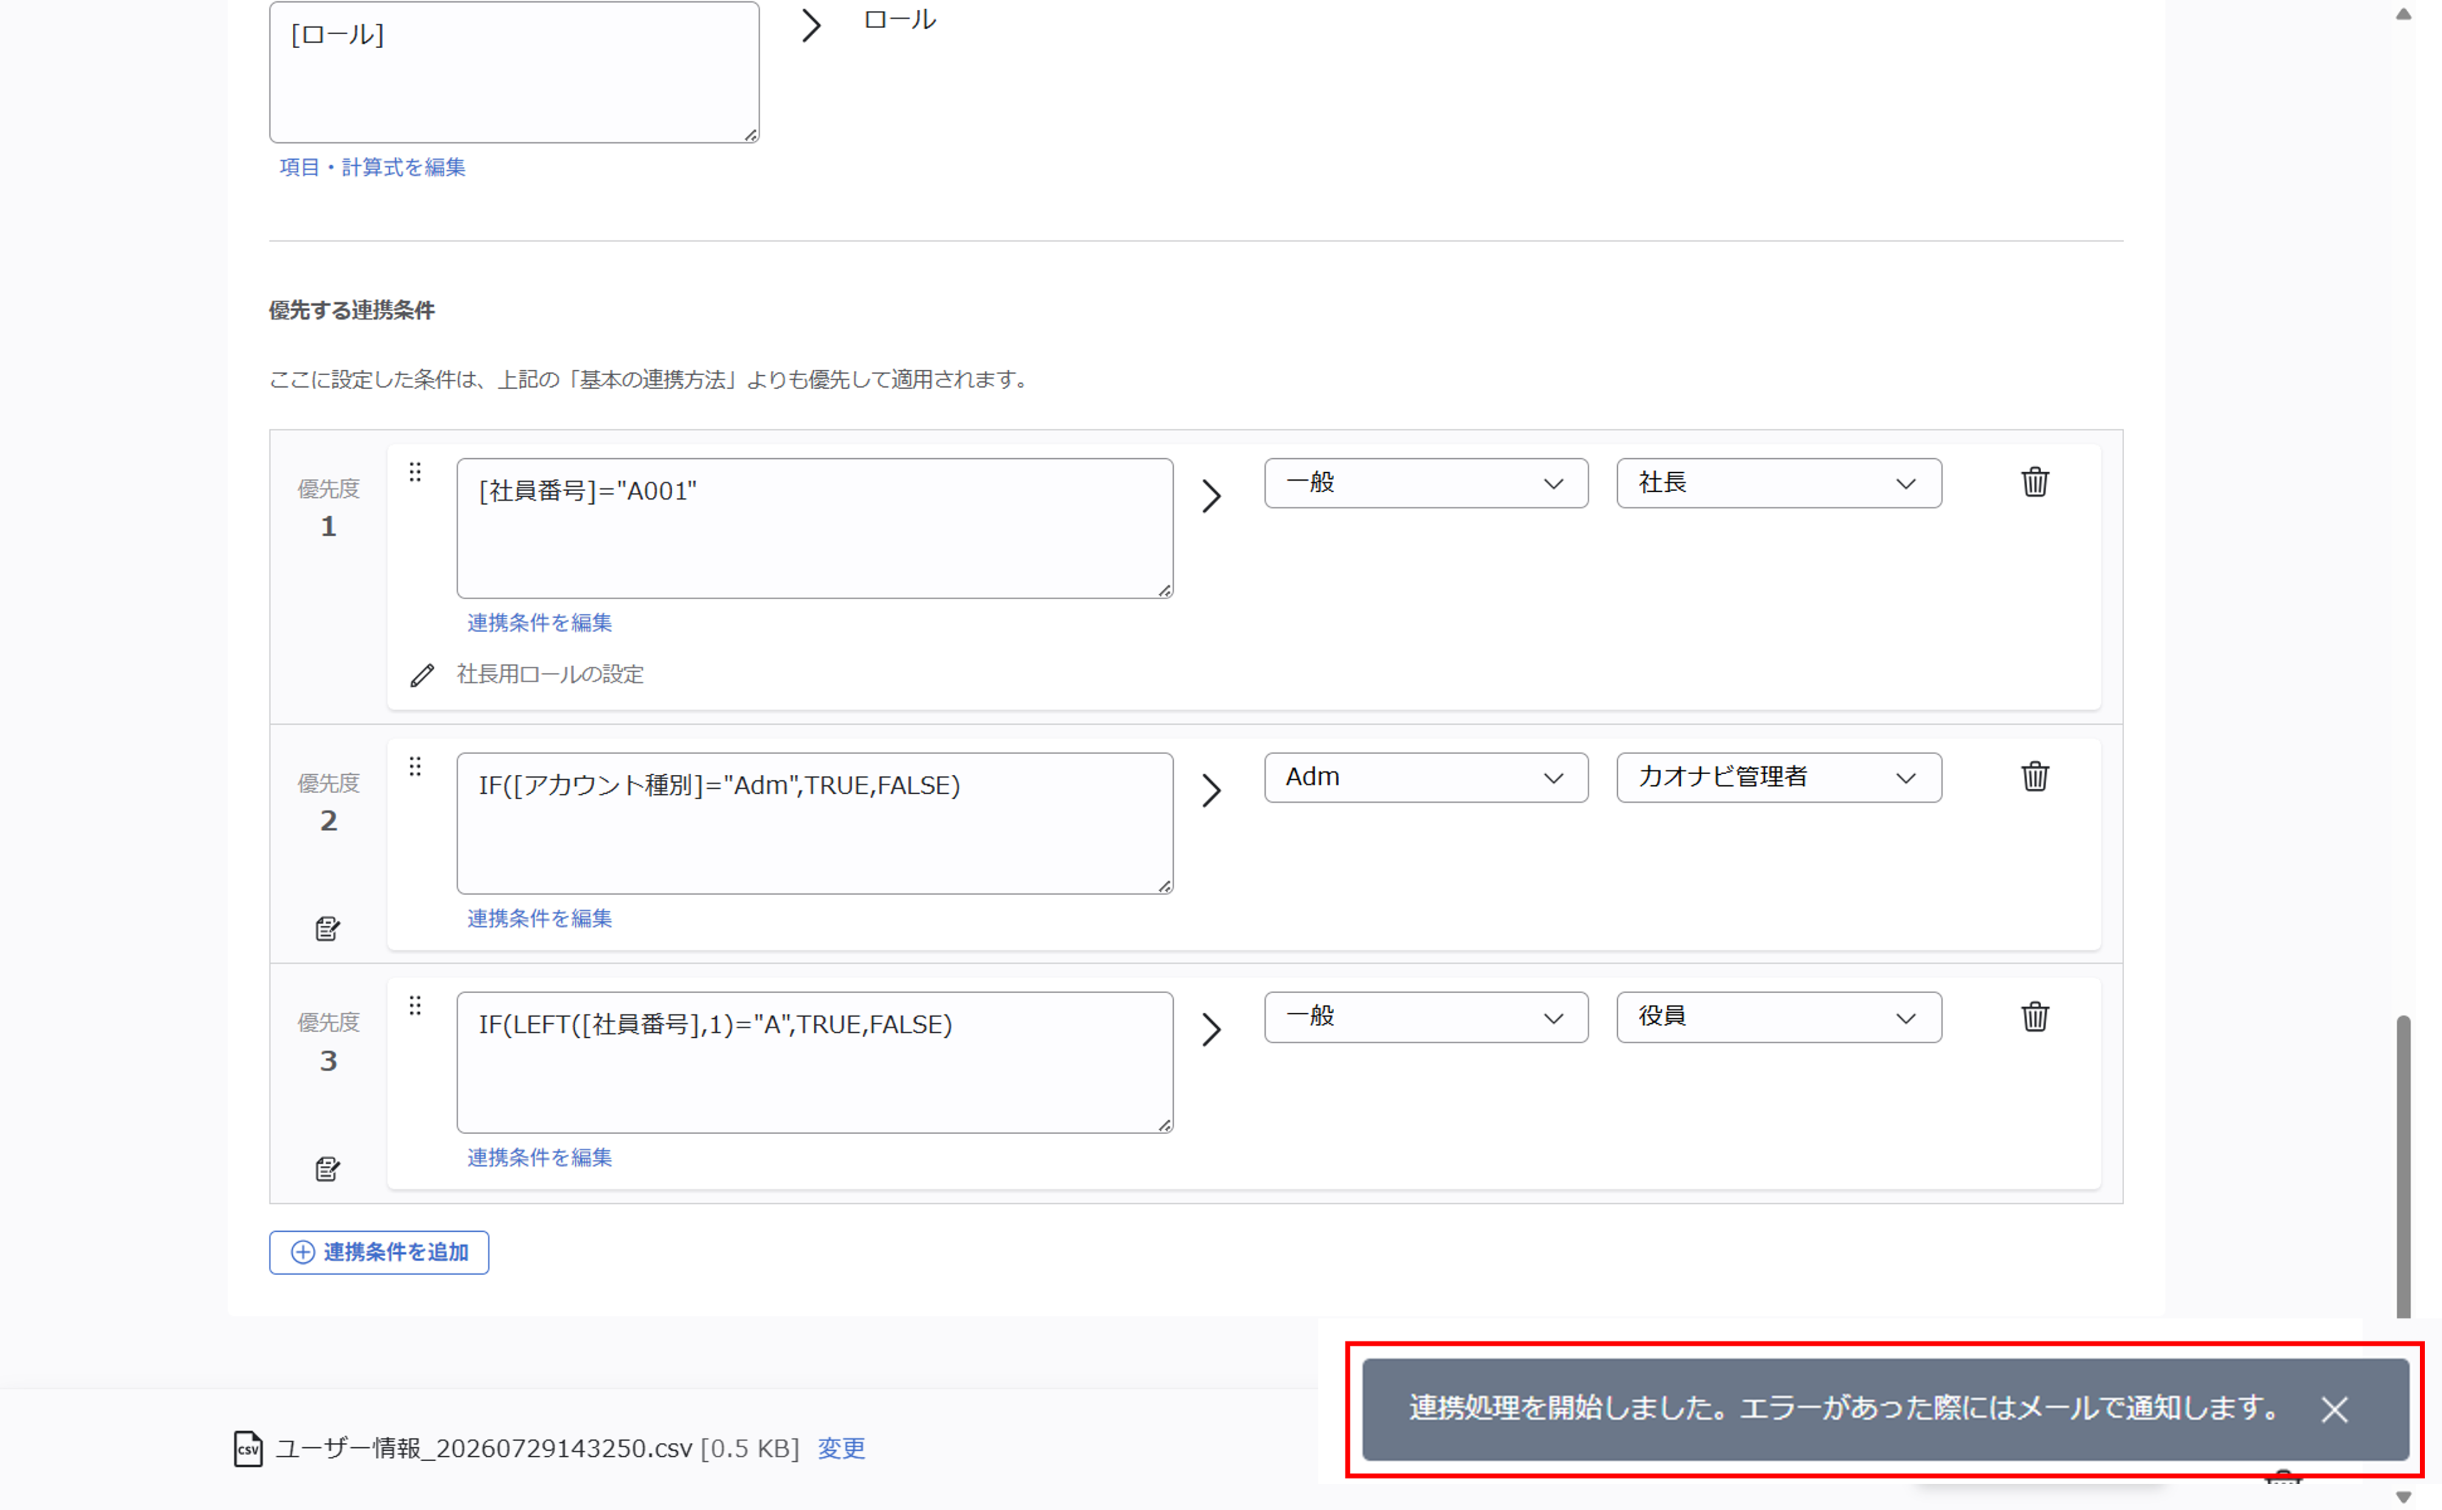Click the 優先度 1 label
The width and height of the screenshot is (2442, 1510).
[x=328, y=508]
